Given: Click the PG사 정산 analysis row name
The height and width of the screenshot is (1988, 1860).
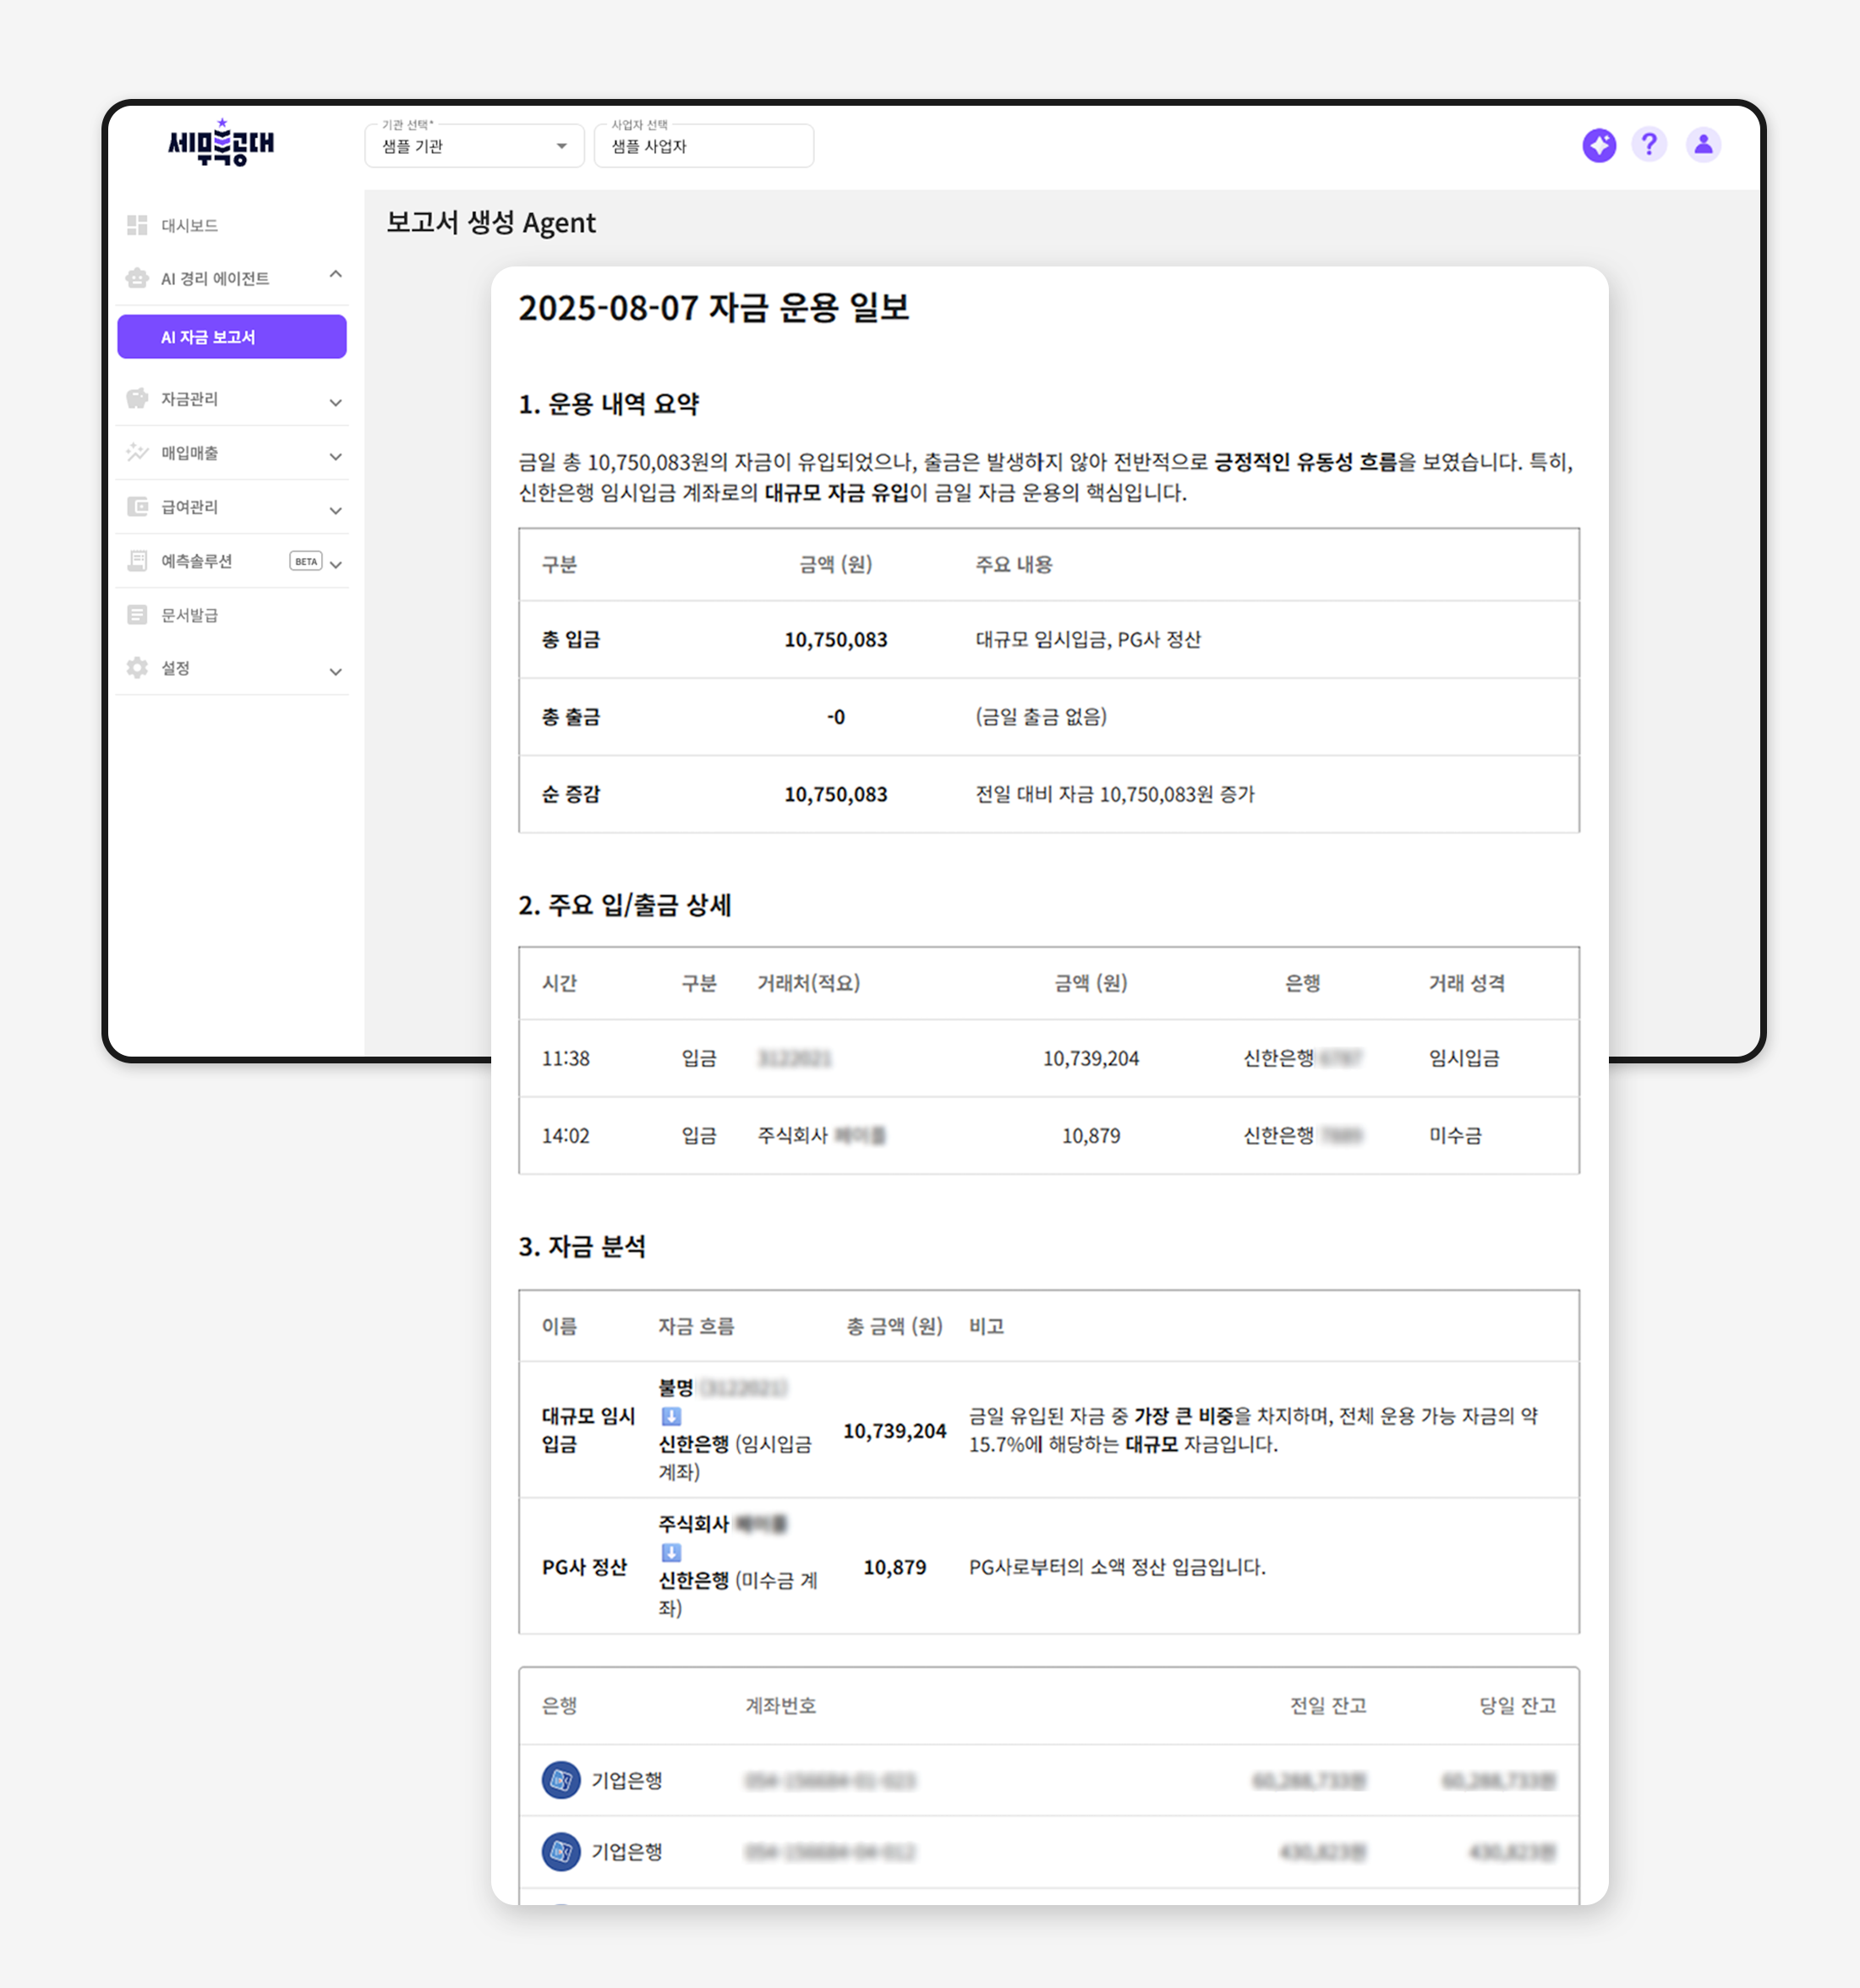Looking at the screenshot, I should 583,1567.
